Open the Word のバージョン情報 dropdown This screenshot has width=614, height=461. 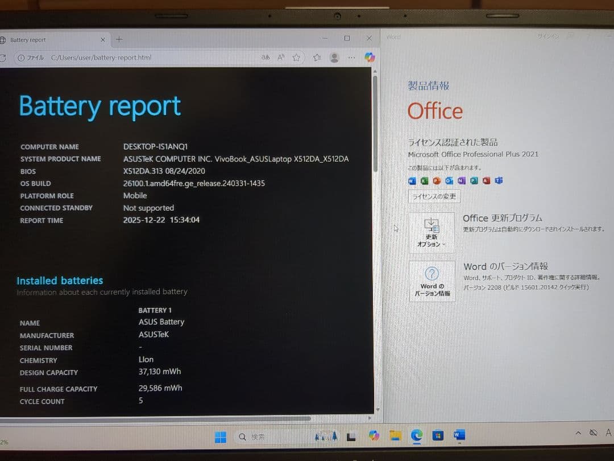[432, 282]
